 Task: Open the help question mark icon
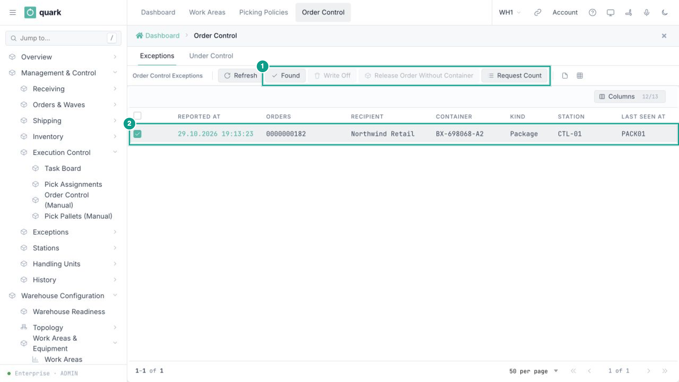592,12
